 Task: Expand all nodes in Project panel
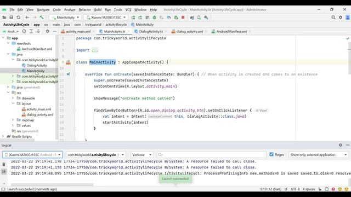point(31,32)
